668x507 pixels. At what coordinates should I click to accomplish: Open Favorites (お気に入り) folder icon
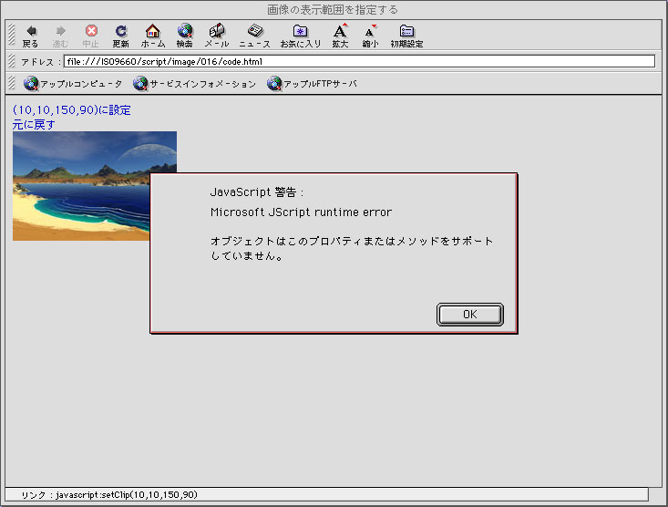[301, 31]
